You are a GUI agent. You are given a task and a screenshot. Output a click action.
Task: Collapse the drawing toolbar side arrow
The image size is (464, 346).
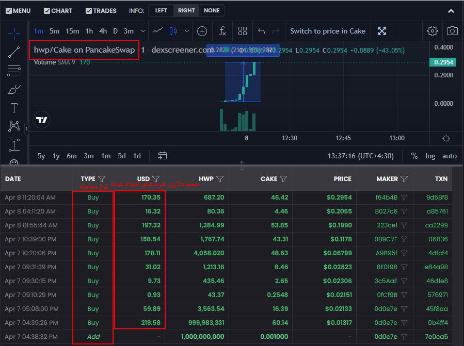click(27, 128)
